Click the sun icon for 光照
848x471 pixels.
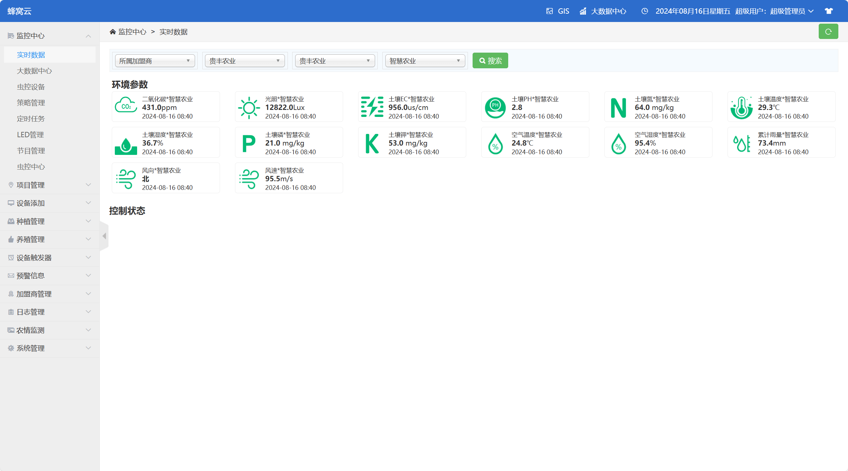(x=249, y=108)
